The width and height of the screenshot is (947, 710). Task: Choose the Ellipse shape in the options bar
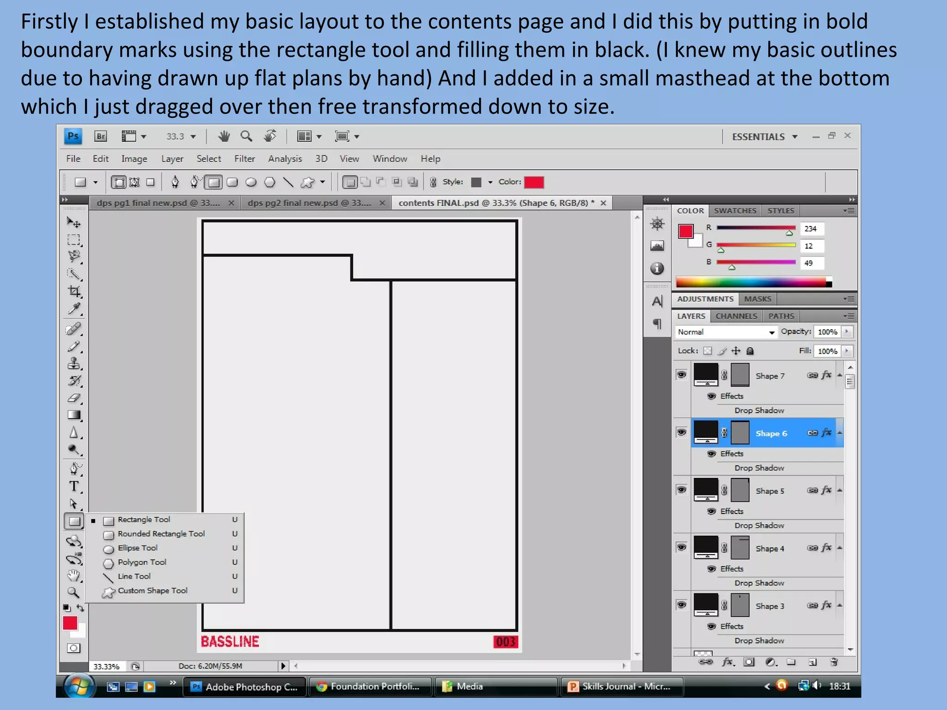(251, 182)
